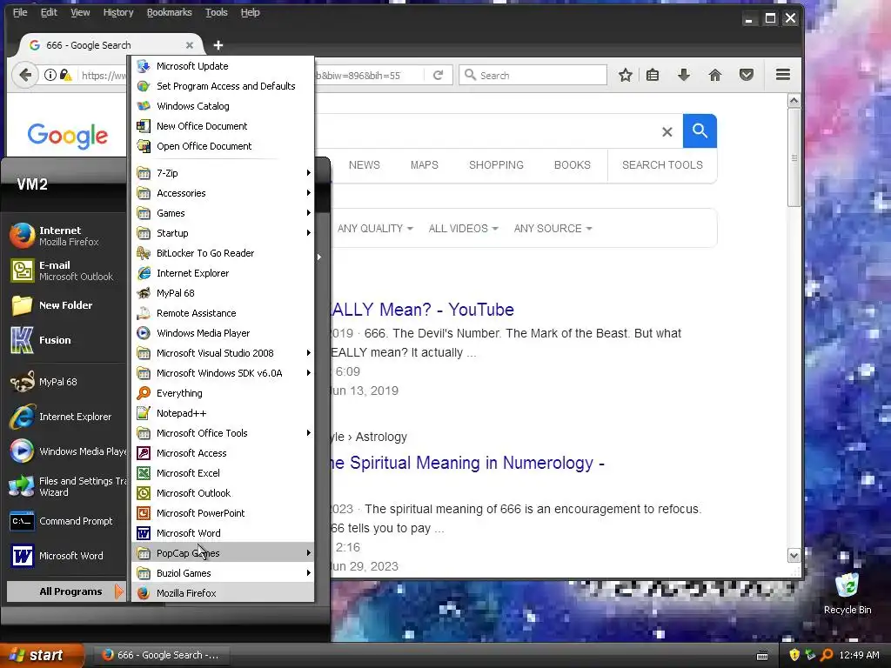The image size is (891, 668).
Task: Open the ANY SOURCE filter dropdown
Action: [x=553, y=229]
